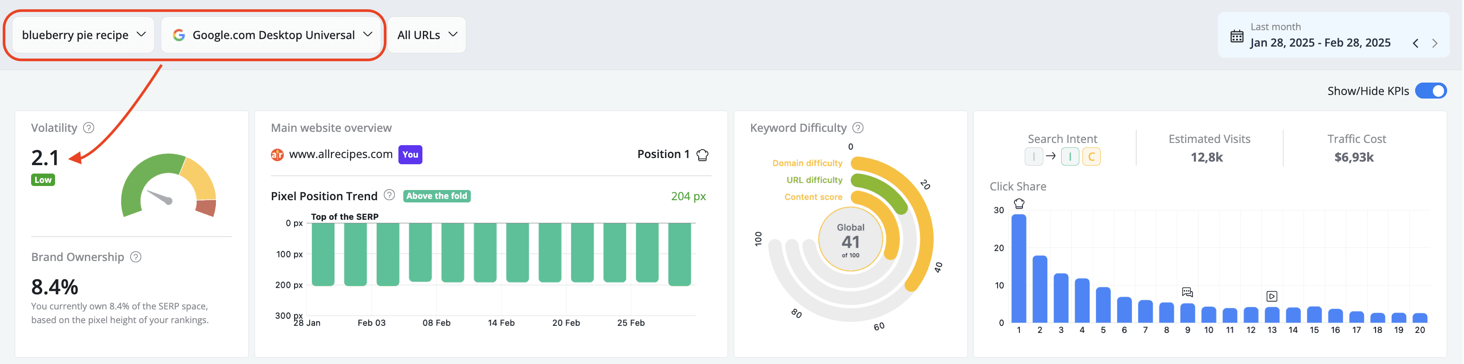
Task: Click discussion icon above bar 9
Action: click(1187, 293)
